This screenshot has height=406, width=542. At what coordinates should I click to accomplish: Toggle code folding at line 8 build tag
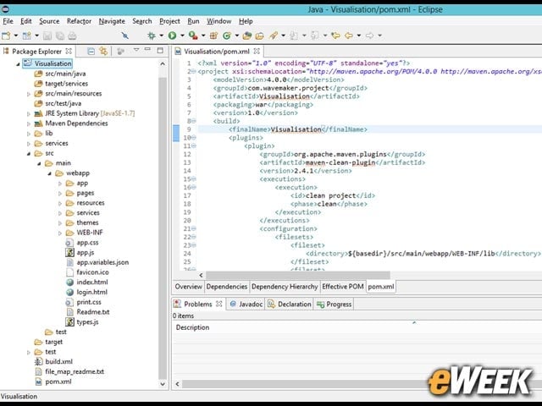point(194,121)
